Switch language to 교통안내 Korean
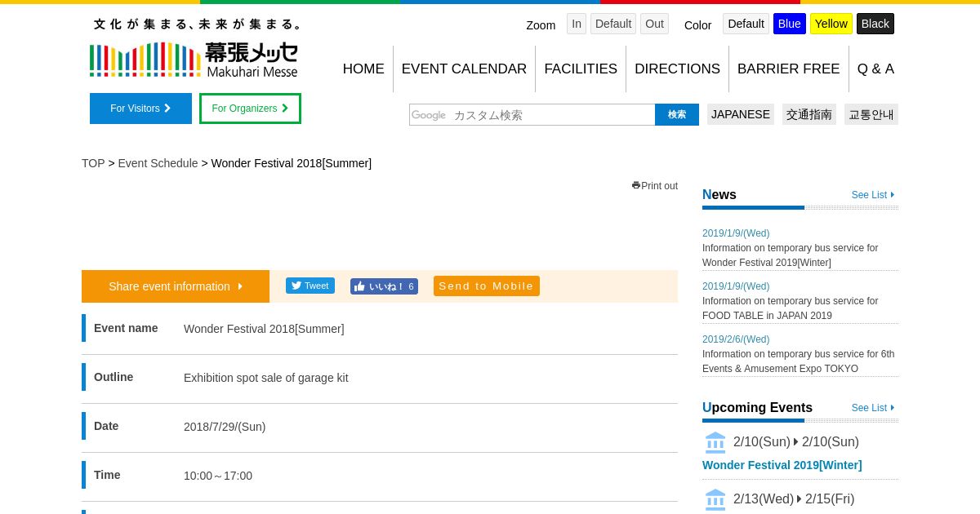This screenshot has width=980, height=514. click(871, 114)
